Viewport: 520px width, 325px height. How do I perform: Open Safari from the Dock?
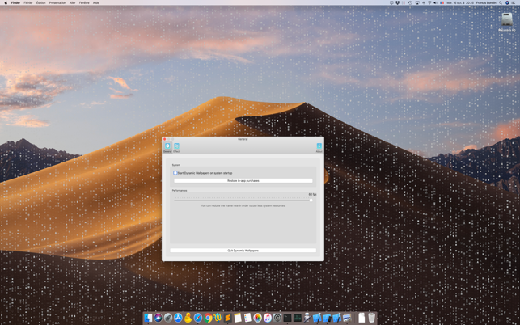(x=198, y=318)
